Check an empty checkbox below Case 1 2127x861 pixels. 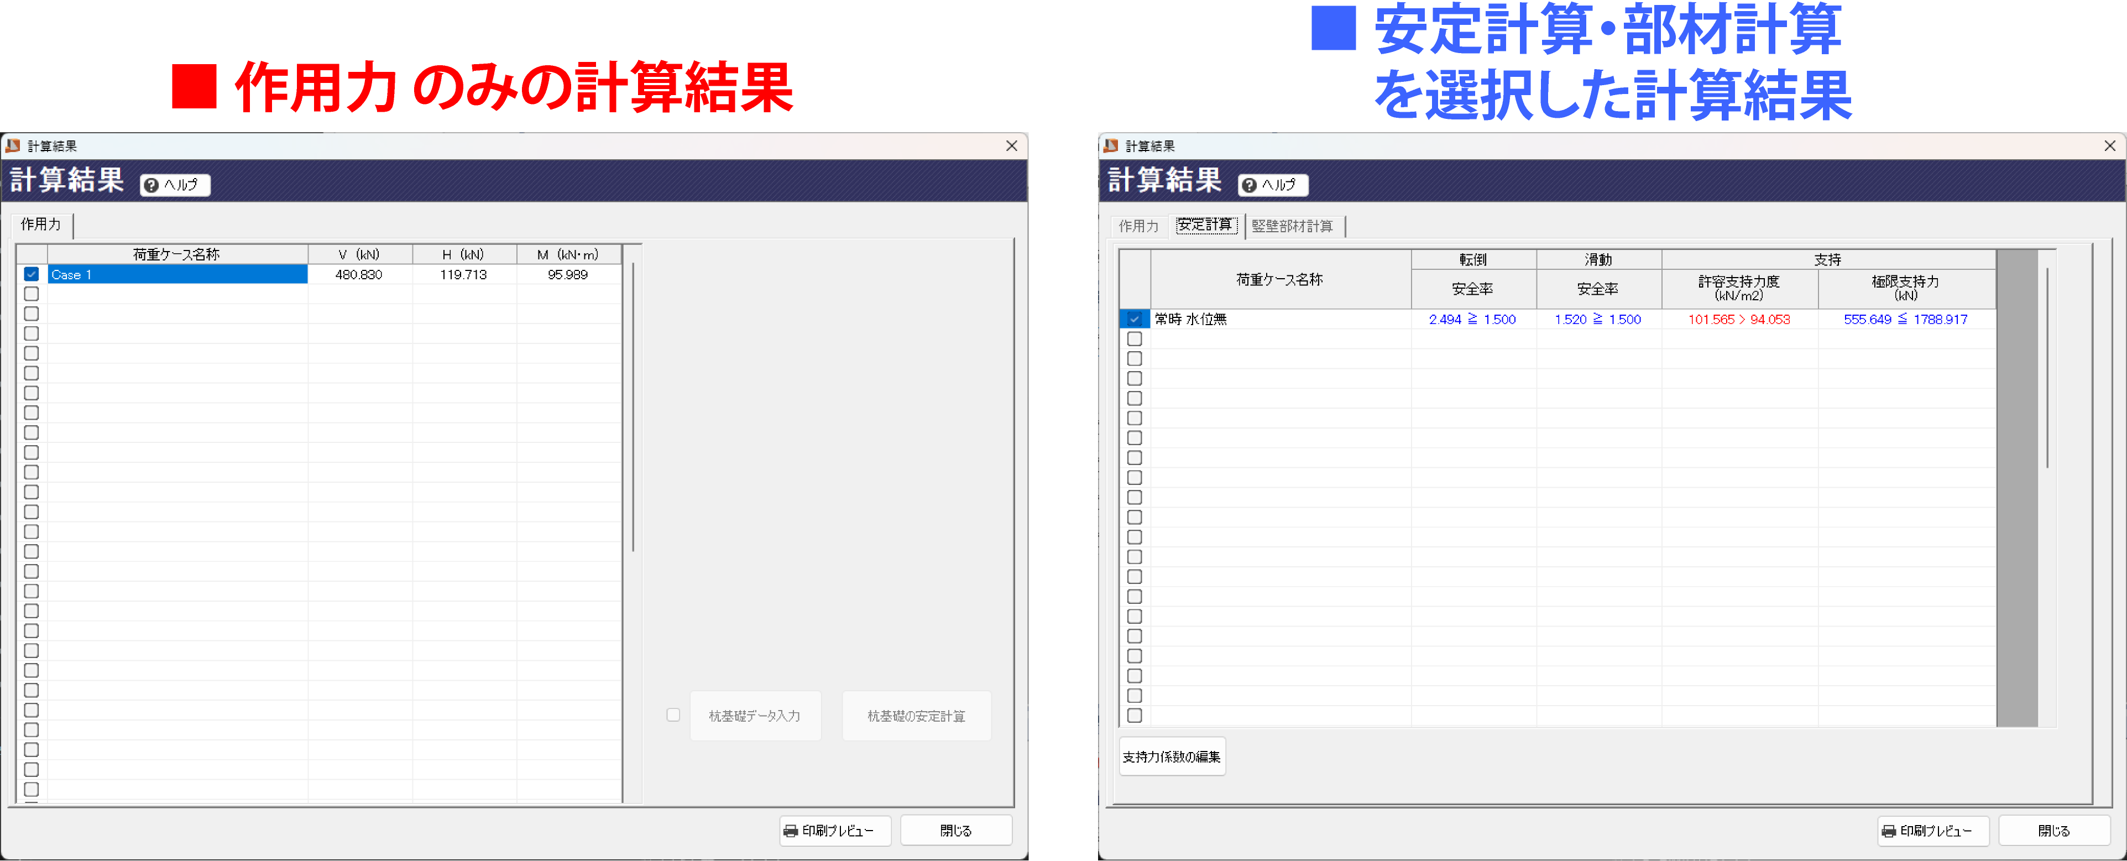[30, 294]
